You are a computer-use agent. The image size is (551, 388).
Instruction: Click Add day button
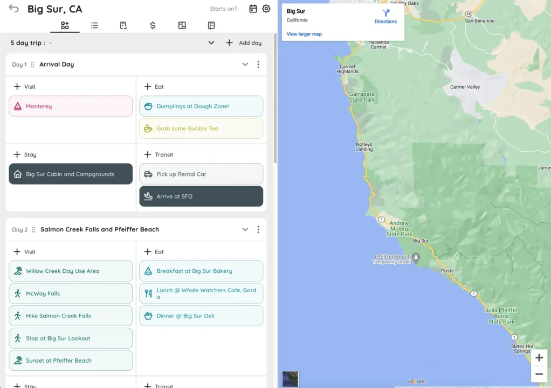tap(244, 43)
